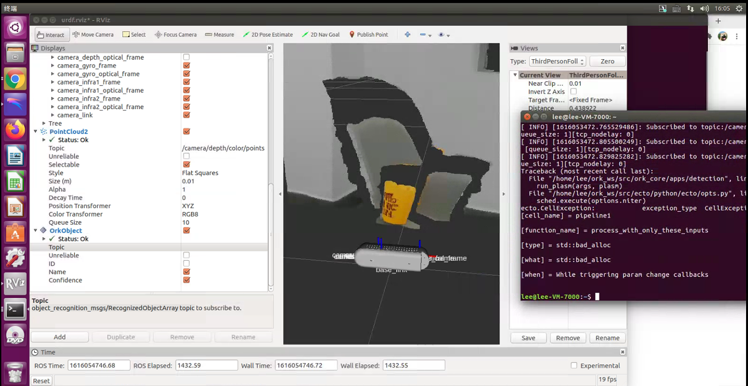The width and height of the screenshot is (748, 386).
Task: Click the Add display button
Action: click(60, 337)
